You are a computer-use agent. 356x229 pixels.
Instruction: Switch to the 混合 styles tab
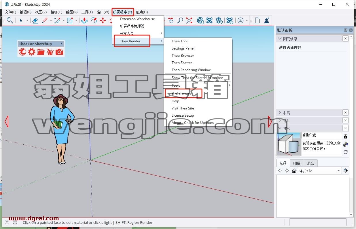[x=311, y=163]
